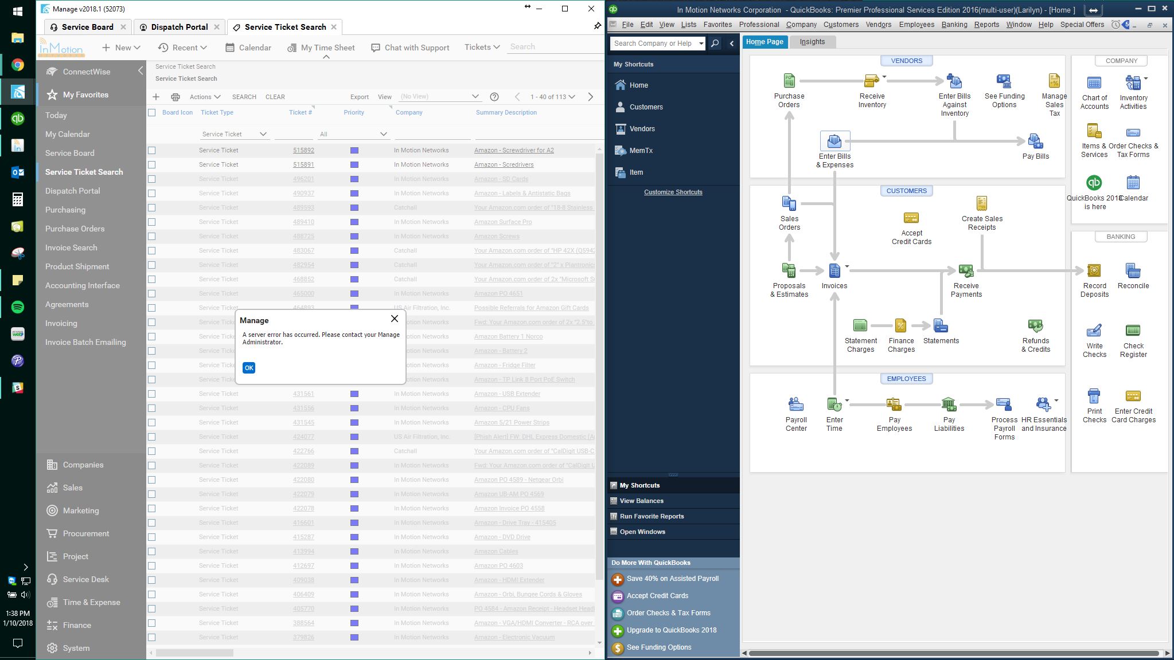This screenshot has height=660, width=1174.
Task: Open ticket link 515892
Action: pos(303,150)
